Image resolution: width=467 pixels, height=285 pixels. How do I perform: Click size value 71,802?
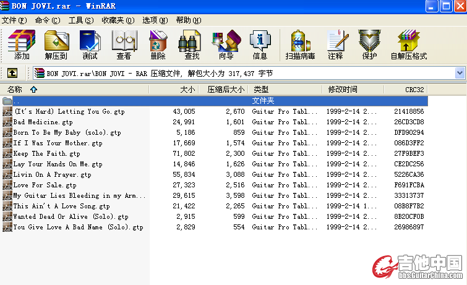point(184,154)
